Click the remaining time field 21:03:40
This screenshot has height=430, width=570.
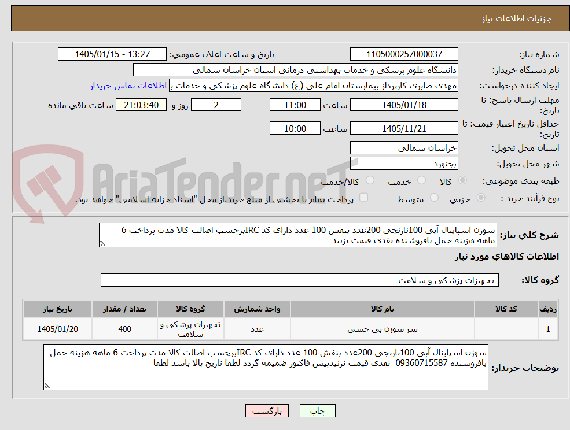(x=141, y=105)
